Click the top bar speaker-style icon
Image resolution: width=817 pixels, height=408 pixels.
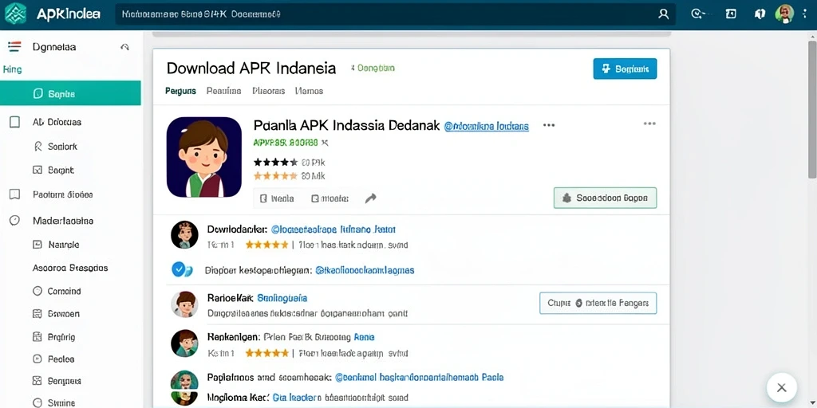coord(760,14)
